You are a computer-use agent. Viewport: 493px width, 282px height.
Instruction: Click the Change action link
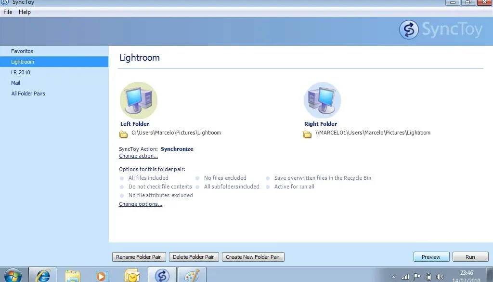[x=138, y=156]
